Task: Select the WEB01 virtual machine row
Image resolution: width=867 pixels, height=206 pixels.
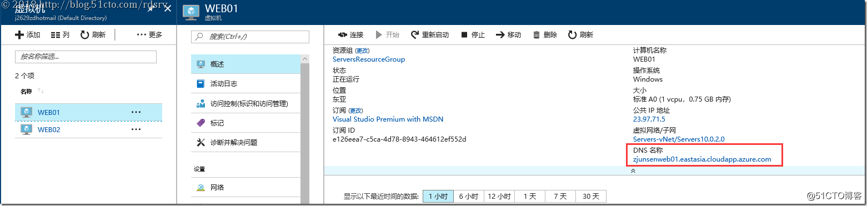Action: coord(88,112)
